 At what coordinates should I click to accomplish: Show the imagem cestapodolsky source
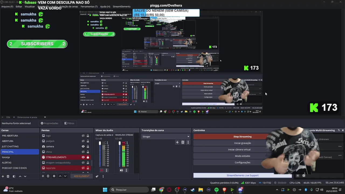coord(83,163)
